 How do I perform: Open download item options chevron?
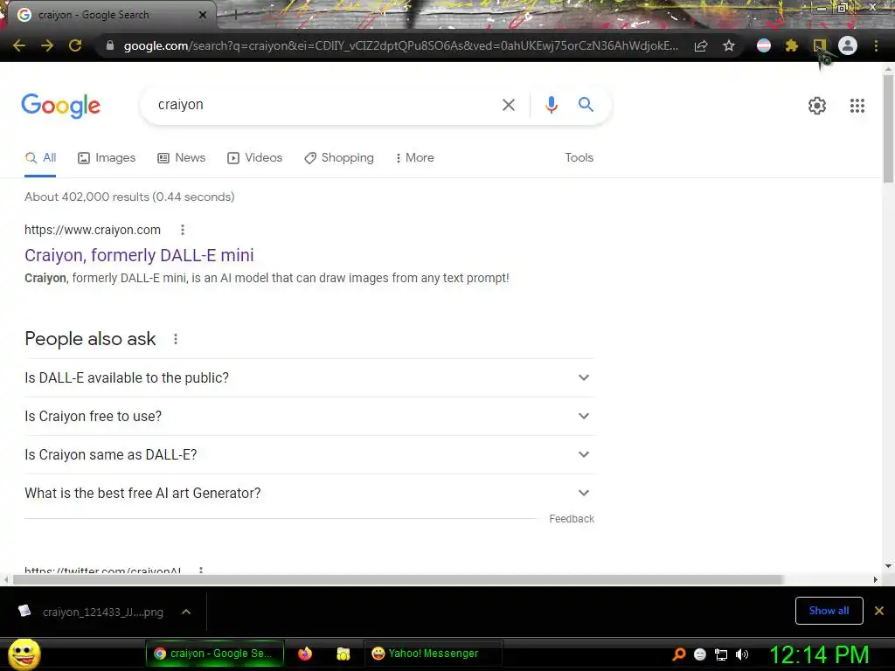point(186,612)
